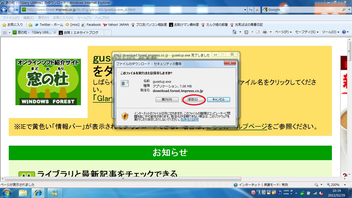Click the IME input mode 'A' button
352x198 pixels.
(x=259, y=192)
